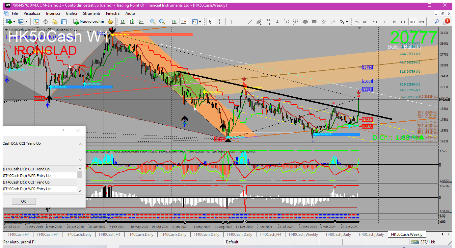Select the first CCI Trend Up alert row
This screenshot has width=455, height=248.
(x=40, y=169)
